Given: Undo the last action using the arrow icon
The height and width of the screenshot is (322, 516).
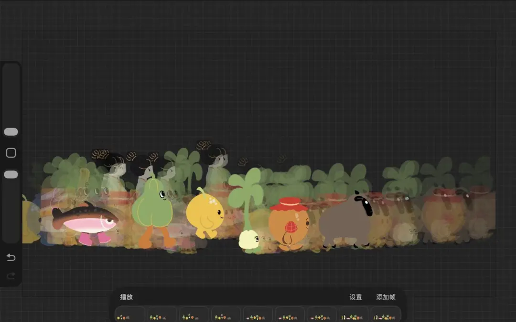Looking at the screenshot, I should (x=11, y=258).
